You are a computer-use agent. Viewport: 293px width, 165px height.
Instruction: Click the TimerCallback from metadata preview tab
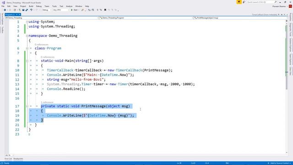pos(265,15)
